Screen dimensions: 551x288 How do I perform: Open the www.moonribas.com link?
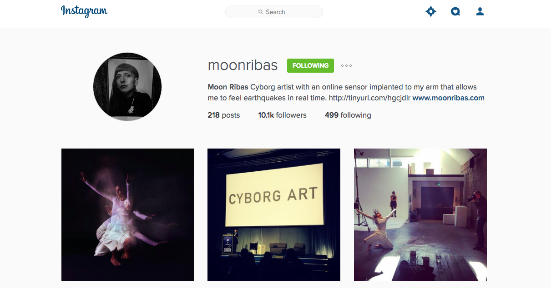tap(448, 98)
